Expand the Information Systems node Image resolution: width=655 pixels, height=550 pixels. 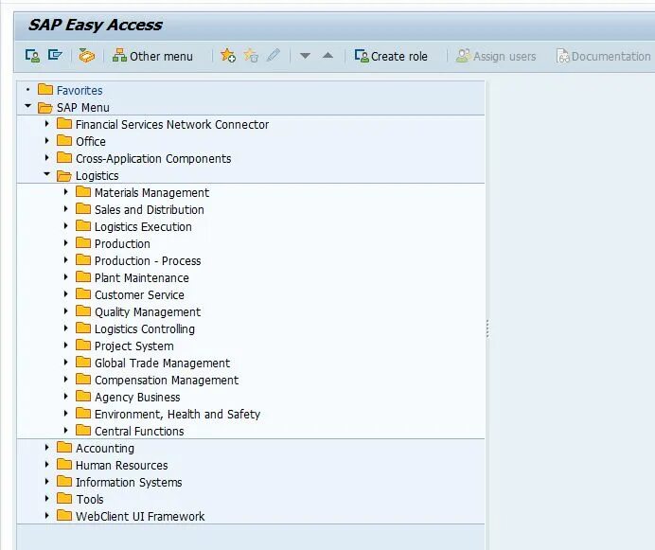coord(46,482)
